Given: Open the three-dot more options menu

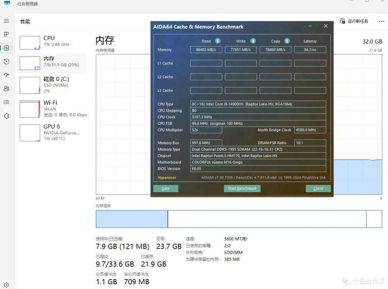Looking at the screenshot, I should click(381, 21).
